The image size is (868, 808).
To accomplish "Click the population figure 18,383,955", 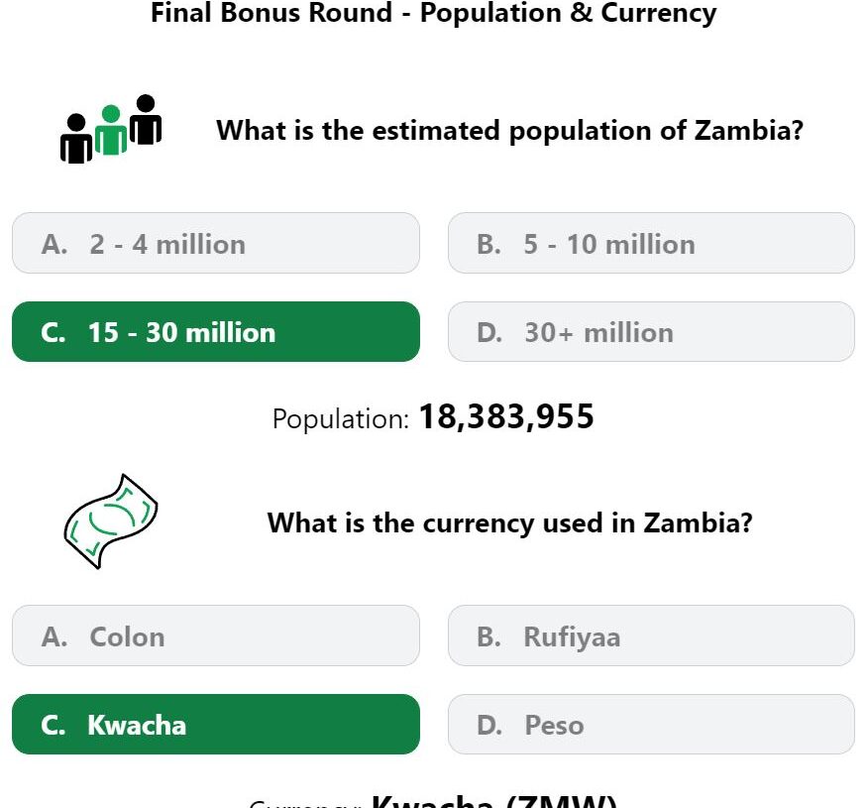I will 506,417.
